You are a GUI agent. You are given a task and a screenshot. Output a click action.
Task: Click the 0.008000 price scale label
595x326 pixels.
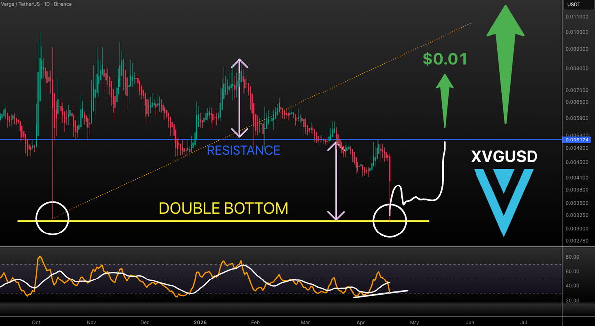pyautogui.click(x=578, y=69)
